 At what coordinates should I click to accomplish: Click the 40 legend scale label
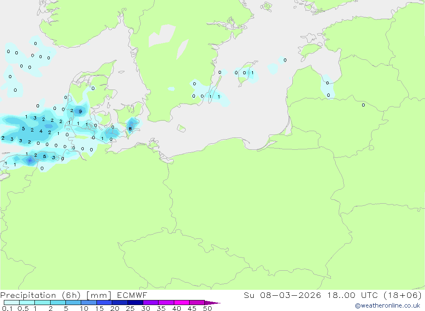[x=177, y=308]
